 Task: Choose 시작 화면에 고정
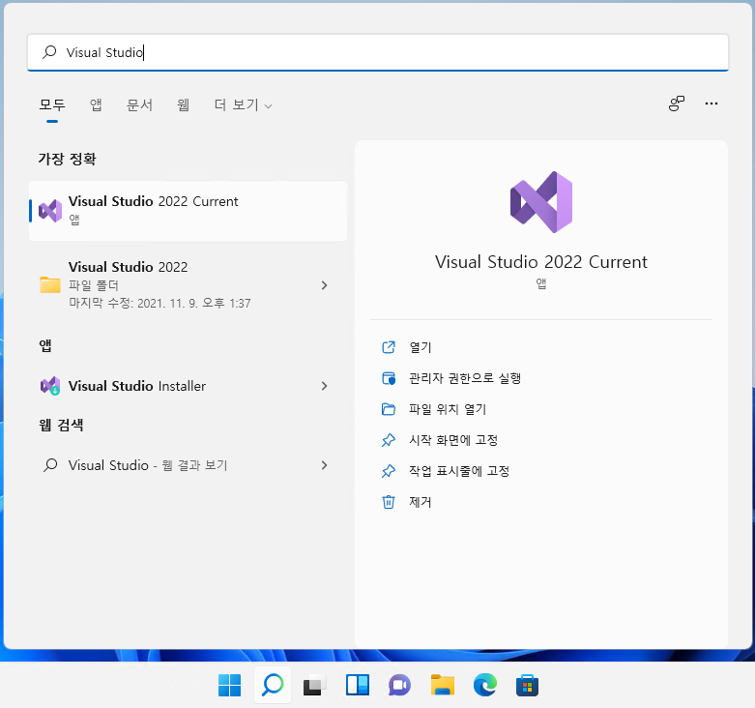pos(453,440)
